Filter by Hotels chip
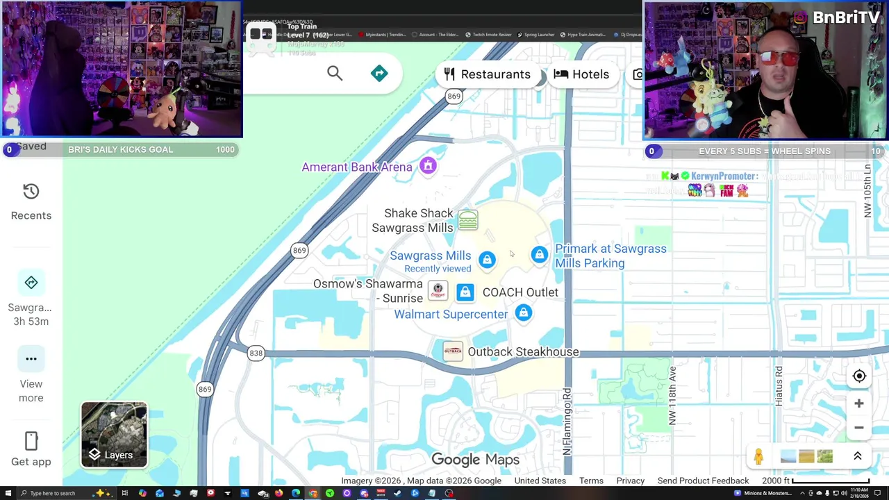The image size is (889, 500). tap(581, 74)
